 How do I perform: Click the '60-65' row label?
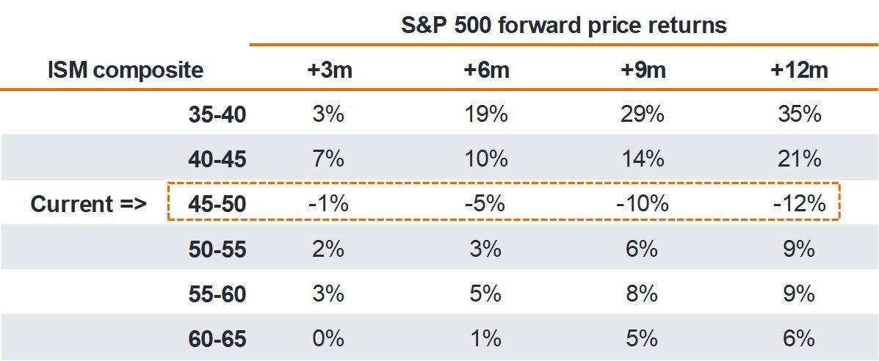[217, 339]
